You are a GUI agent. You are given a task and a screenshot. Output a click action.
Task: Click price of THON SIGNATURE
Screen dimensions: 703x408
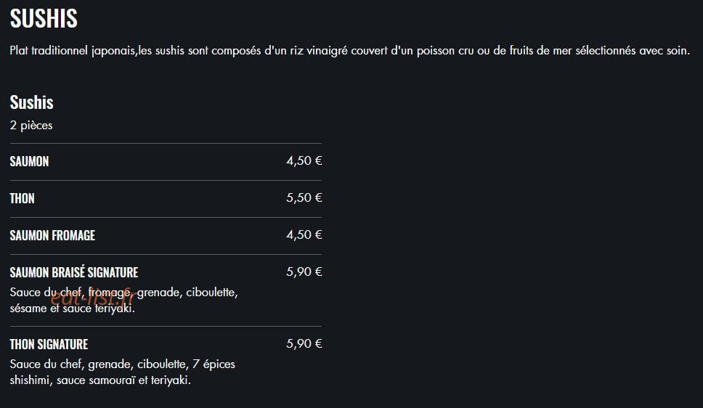pyautogui.click(x=304, y=344)
